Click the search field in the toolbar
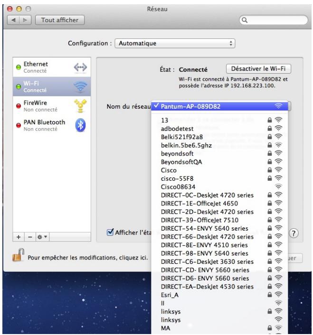Screen dimensions: 313x335 coord(271,20)
